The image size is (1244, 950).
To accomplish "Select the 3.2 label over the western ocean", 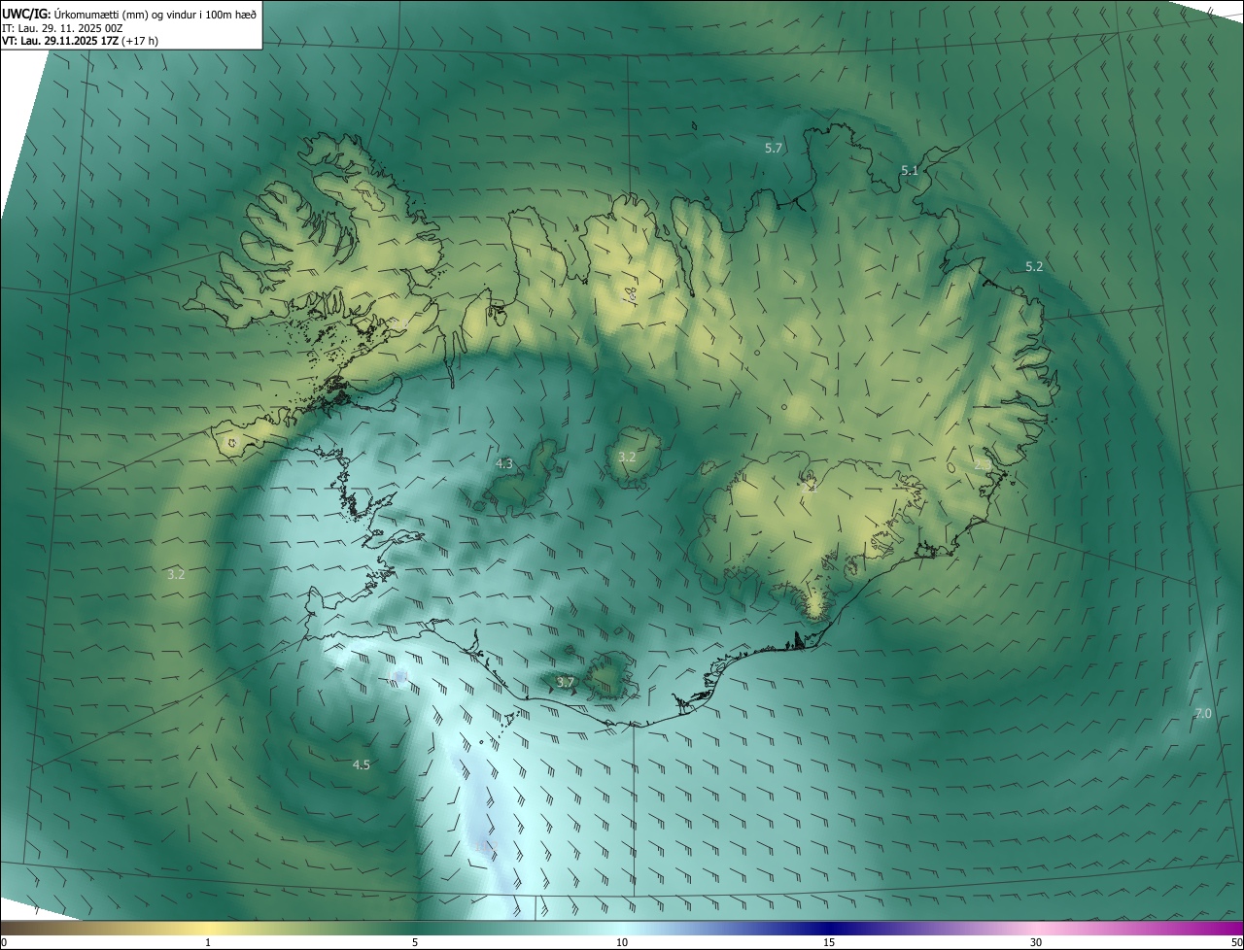I will [176, 575].
